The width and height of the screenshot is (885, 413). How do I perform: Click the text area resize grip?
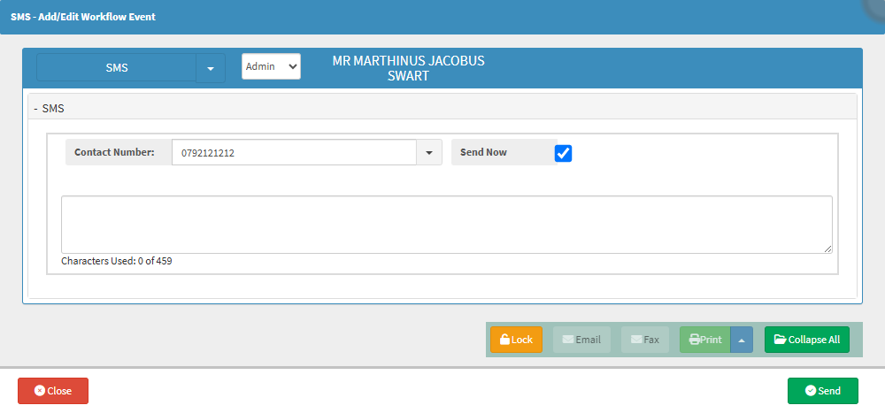[827, 249]
